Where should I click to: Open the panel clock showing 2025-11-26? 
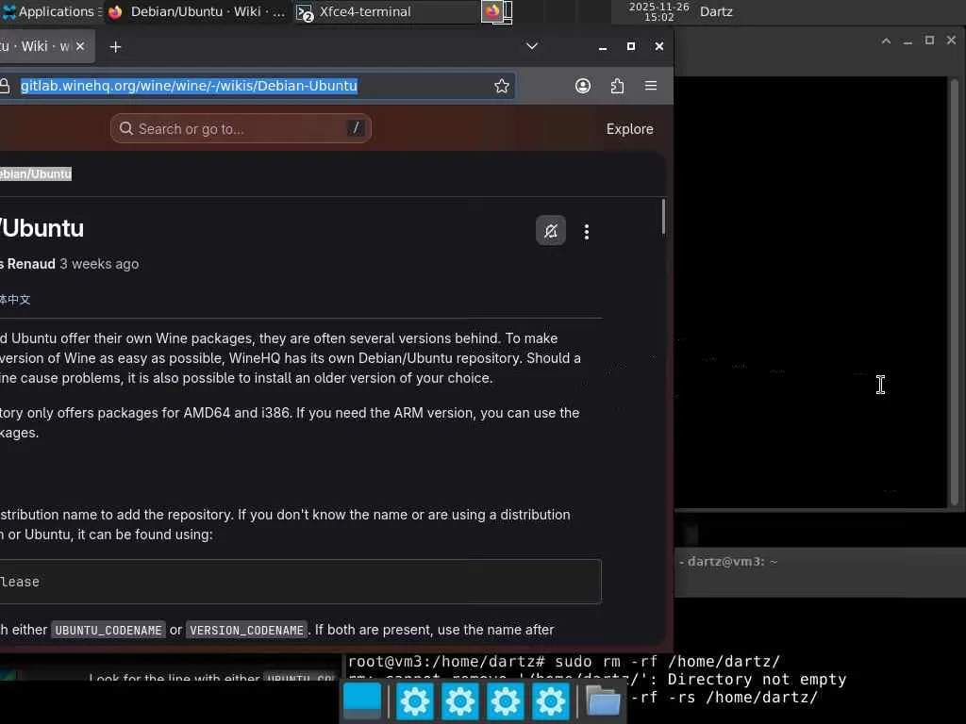click(x=658, y=11)
